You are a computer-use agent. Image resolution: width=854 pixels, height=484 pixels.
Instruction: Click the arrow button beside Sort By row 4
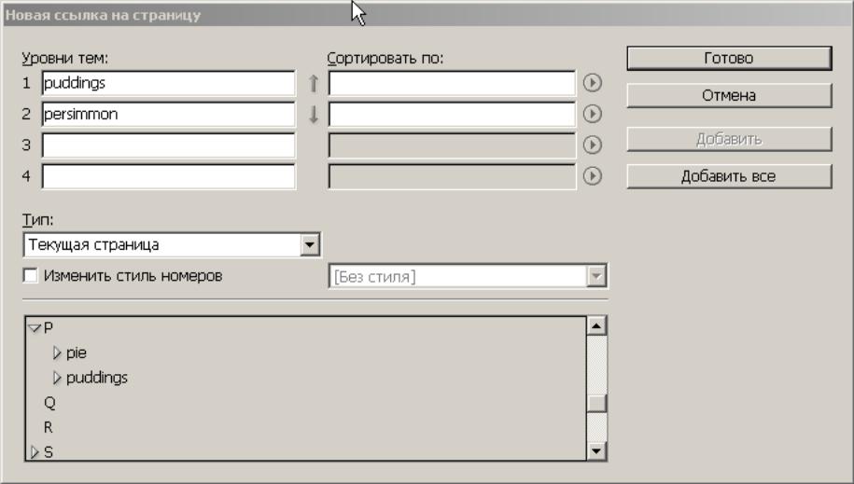click(593, 176)
